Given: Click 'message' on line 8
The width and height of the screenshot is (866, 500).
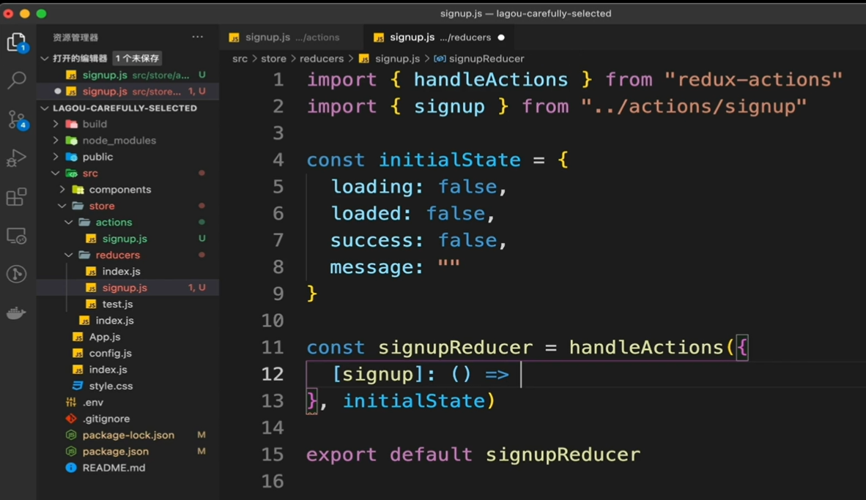Looking at the screenshot, I should 371,267.
